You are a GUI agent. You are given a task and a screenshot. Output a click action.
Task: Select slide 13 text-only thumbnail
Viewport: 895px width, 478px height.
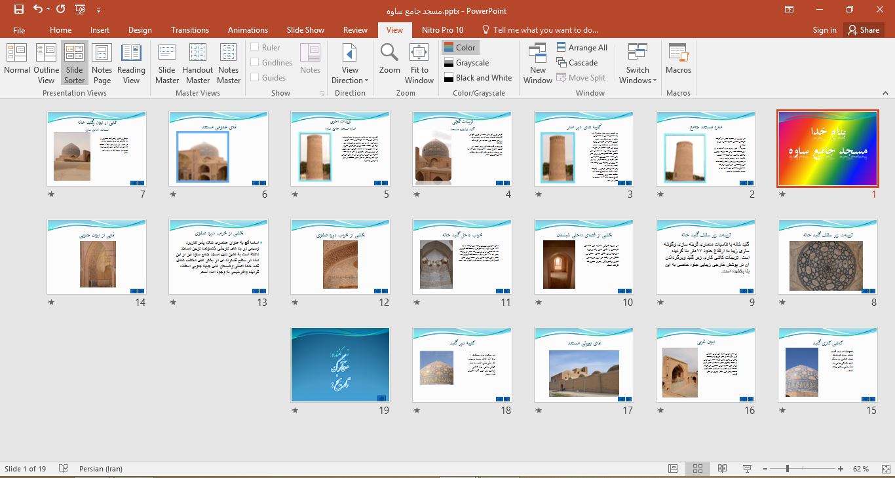point(218,257)
